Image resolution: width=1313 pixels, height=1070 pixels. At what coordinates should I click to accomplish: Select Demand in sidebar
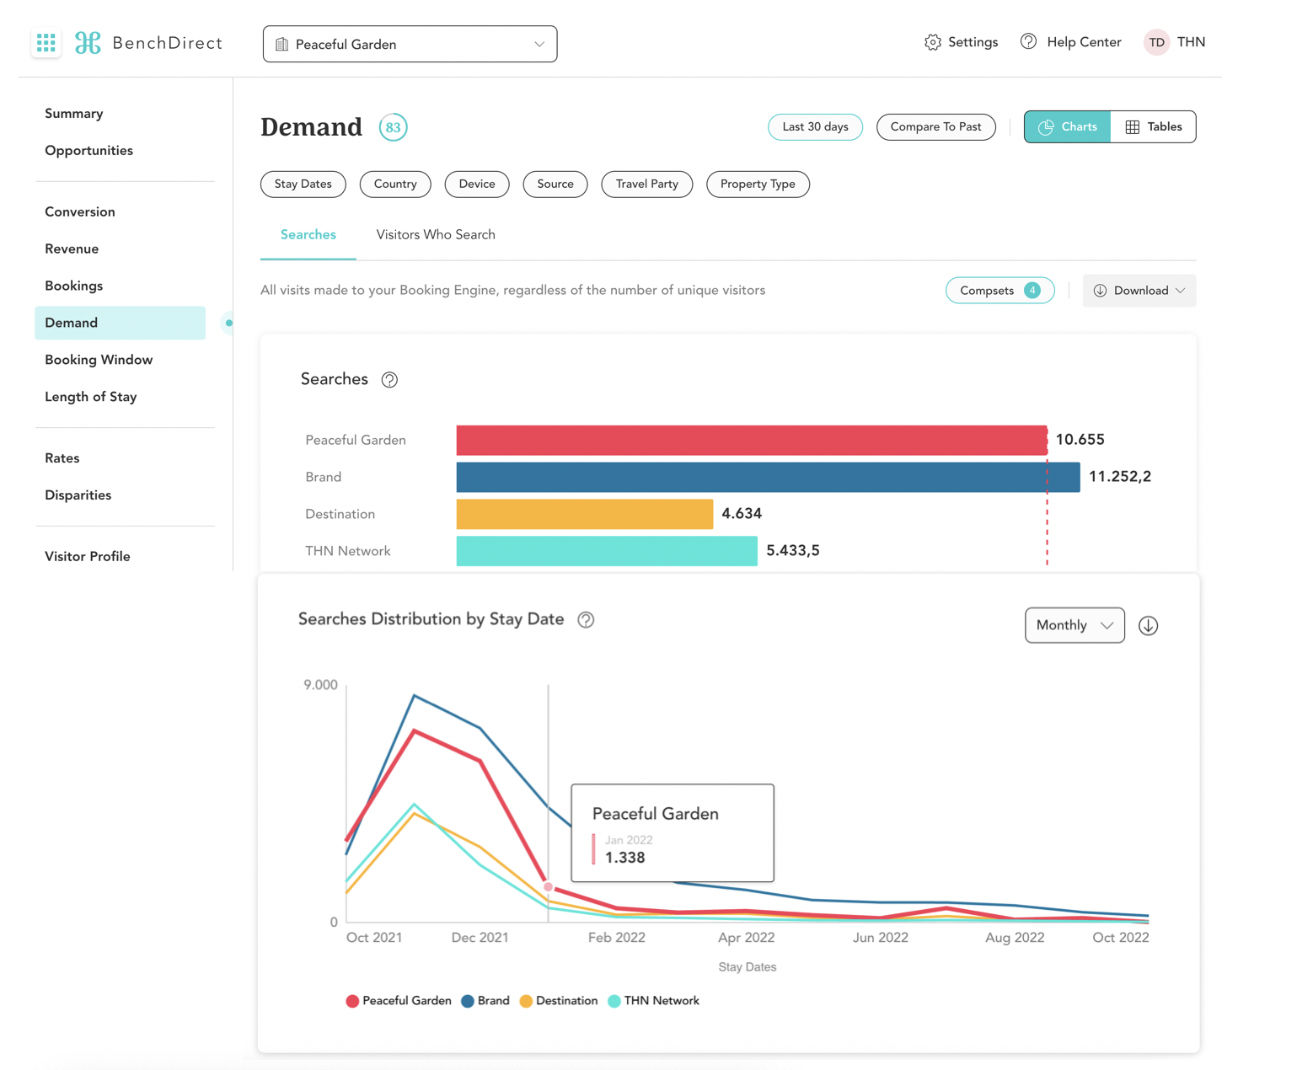click(121, 323)
